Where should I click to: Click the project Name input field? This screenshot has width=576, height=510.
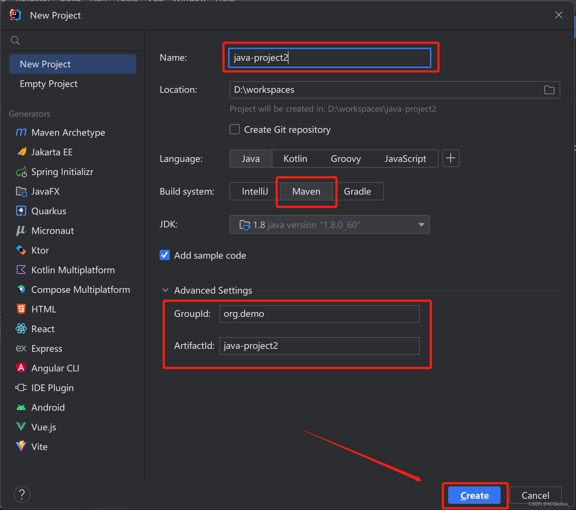pyautogui.click(x=330, y=57)
